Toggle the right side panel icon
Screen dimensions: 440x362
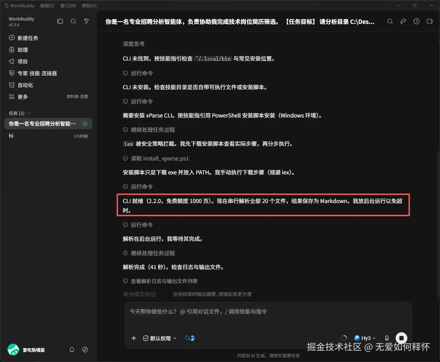pyautogui.click(x=430, y=22)
